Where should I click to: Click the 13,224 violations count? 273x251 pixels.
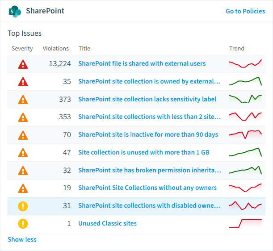(60, 64)
